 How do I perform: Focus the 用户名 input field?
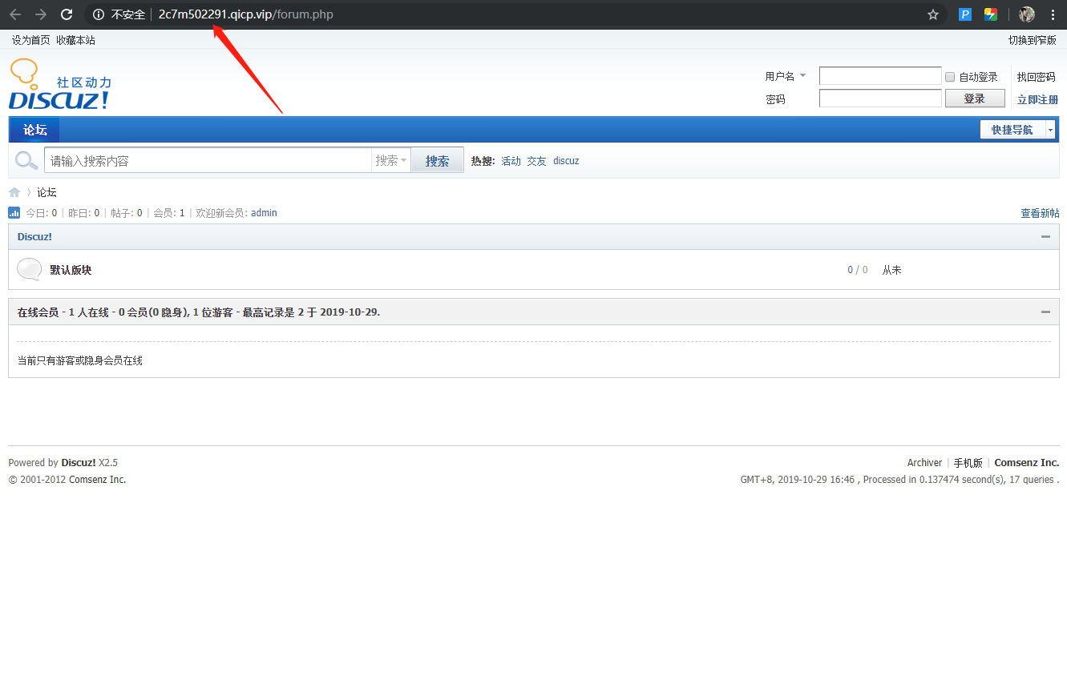tap(880, 76)
